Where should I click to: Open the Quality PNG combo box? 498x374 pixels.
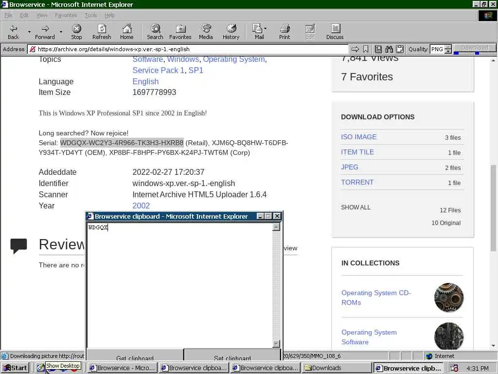437,49
